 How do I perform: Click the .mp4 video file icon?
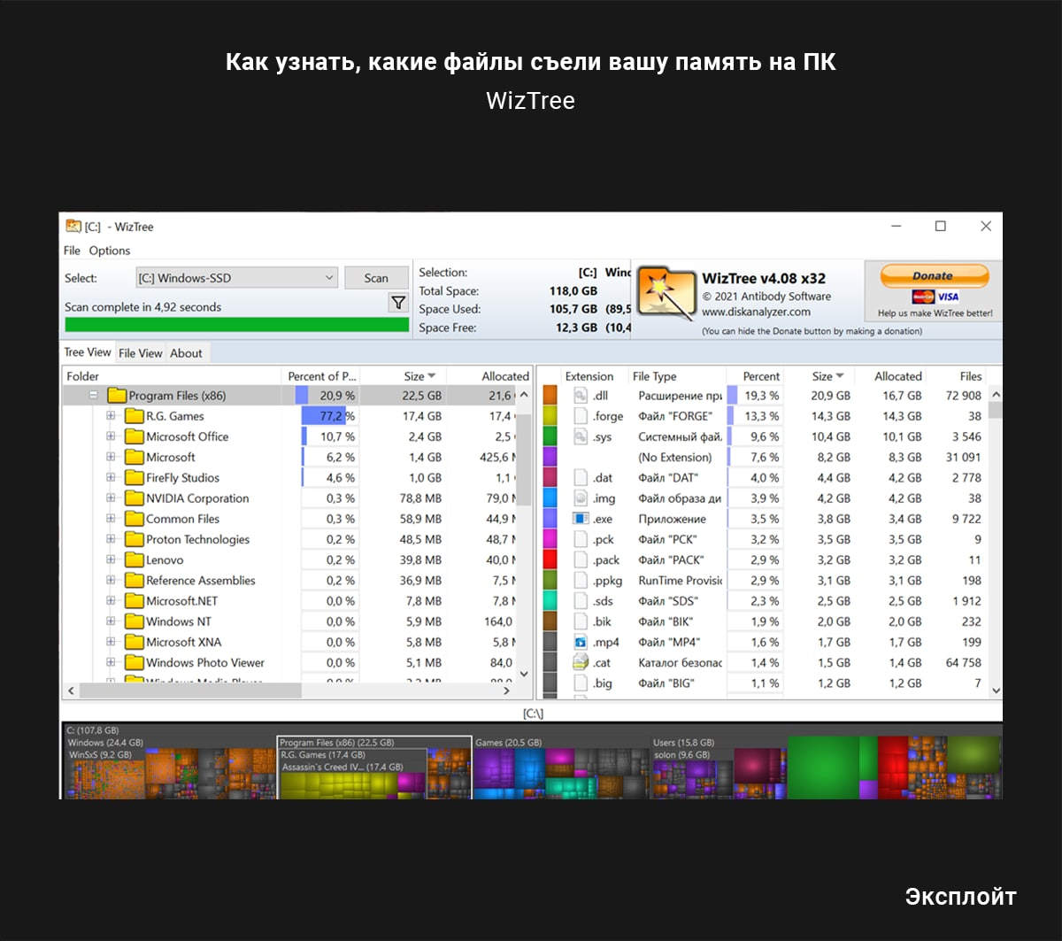(581, 642)
